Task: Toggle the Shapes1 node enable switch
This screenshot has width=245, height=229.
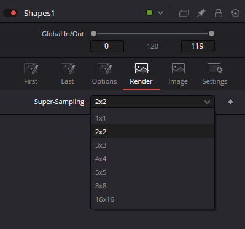Action: click(10, 13)
